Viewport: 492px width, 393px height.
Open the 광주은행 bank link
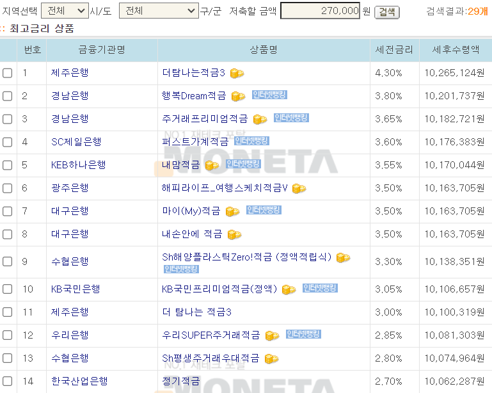pos(70,188)
